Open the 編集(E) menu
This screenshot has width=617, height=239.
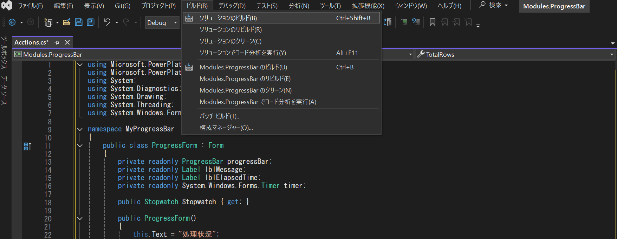click(x=63, y=6)
